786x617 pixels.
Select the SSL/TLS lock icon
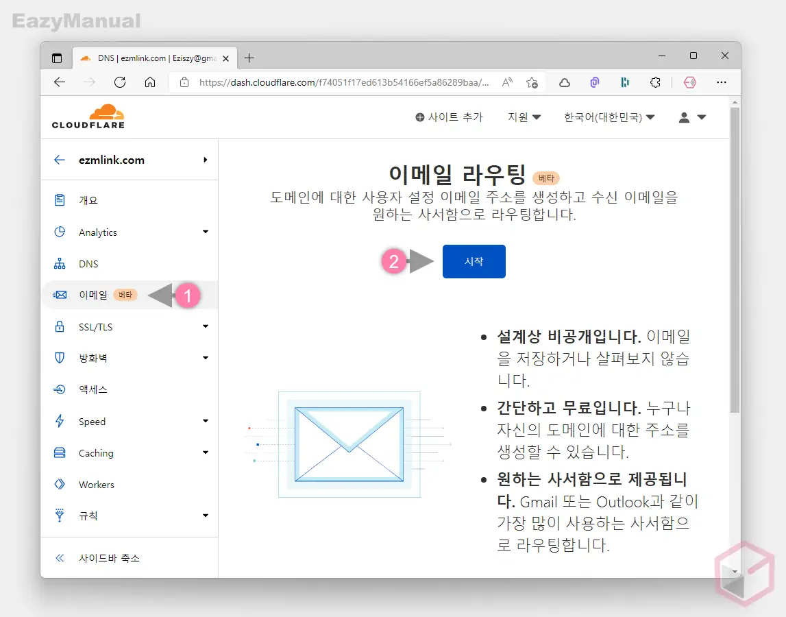pos(60,326)
